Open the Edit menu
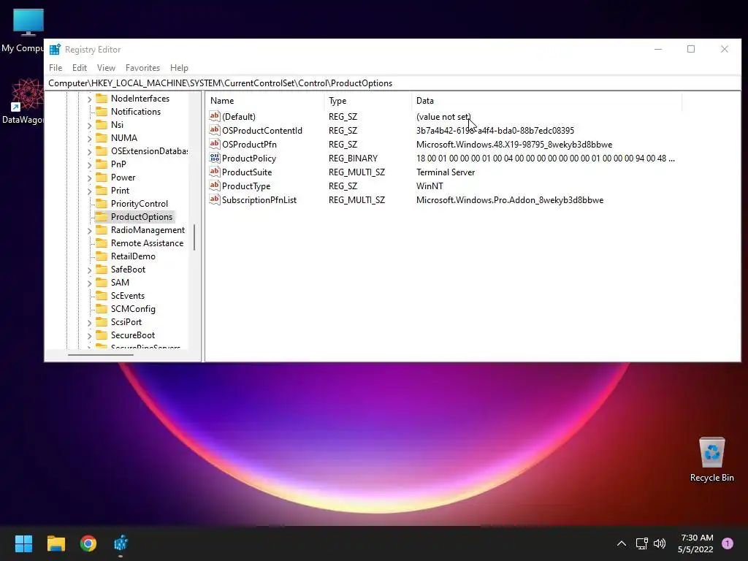 pyautogui.click(x=79, y=68)
